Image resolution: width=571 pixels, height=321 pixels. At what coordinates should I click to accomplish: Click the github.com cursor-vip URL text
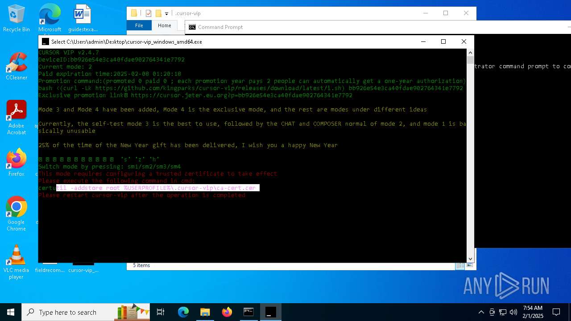point(220,88)
